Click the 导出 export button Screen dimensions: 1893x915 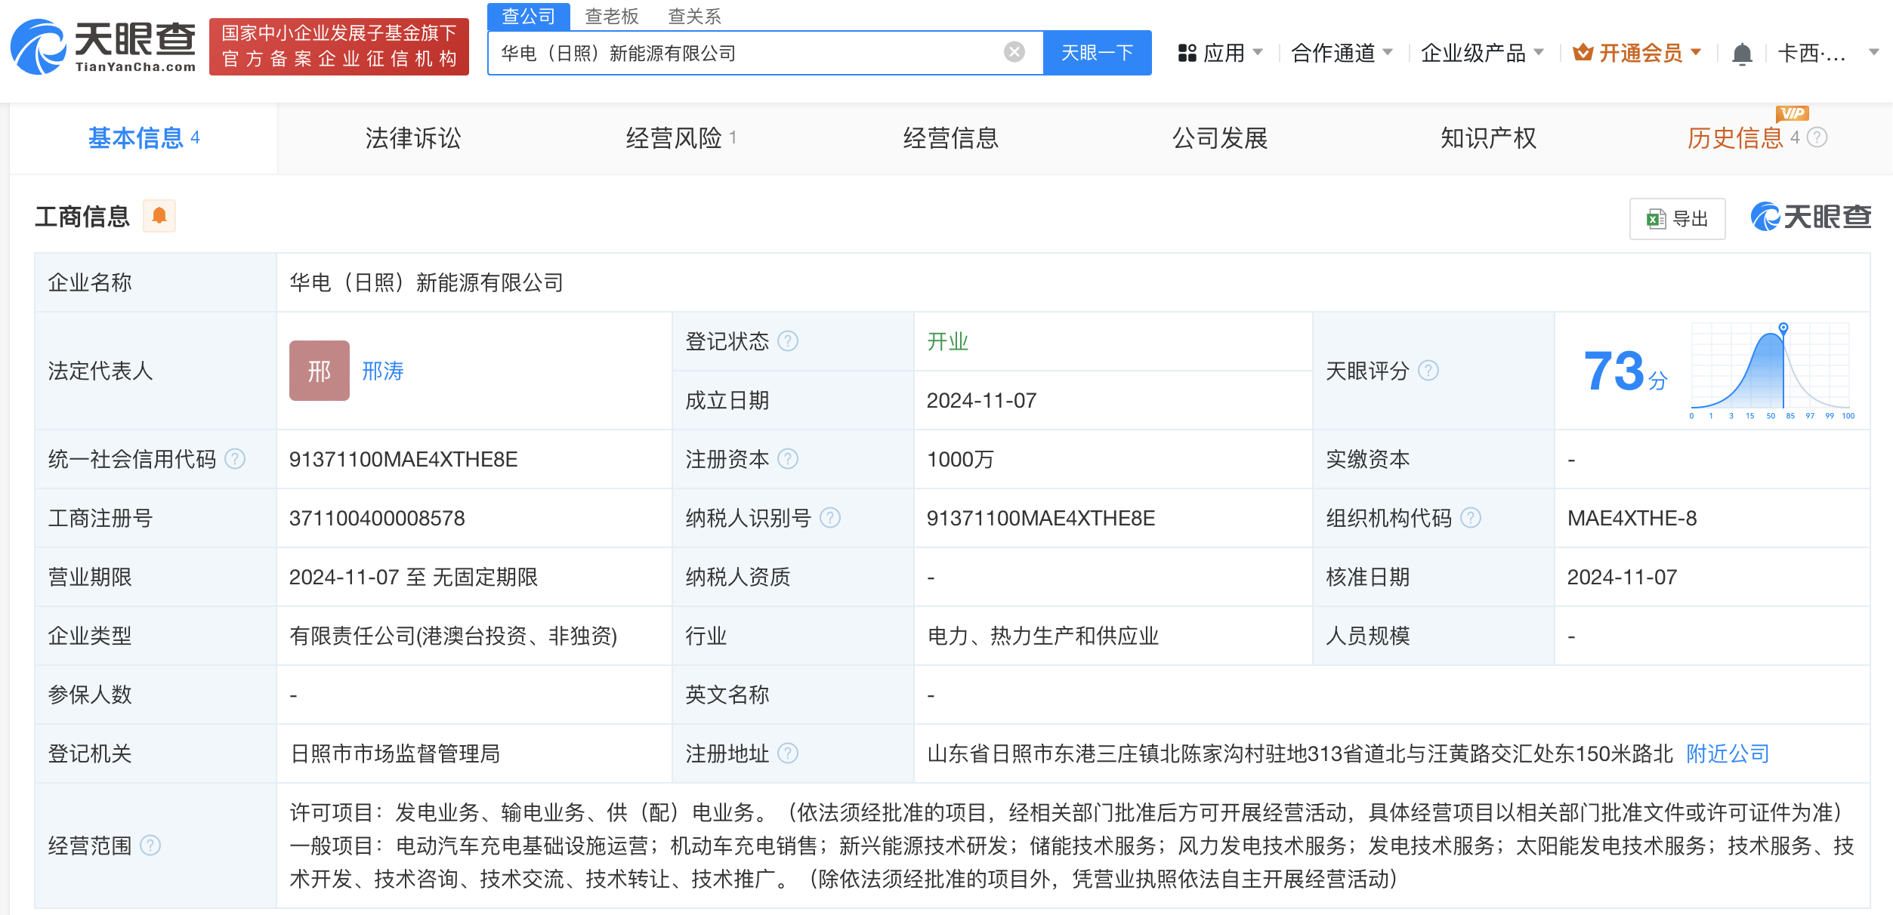pos(1677,219)
